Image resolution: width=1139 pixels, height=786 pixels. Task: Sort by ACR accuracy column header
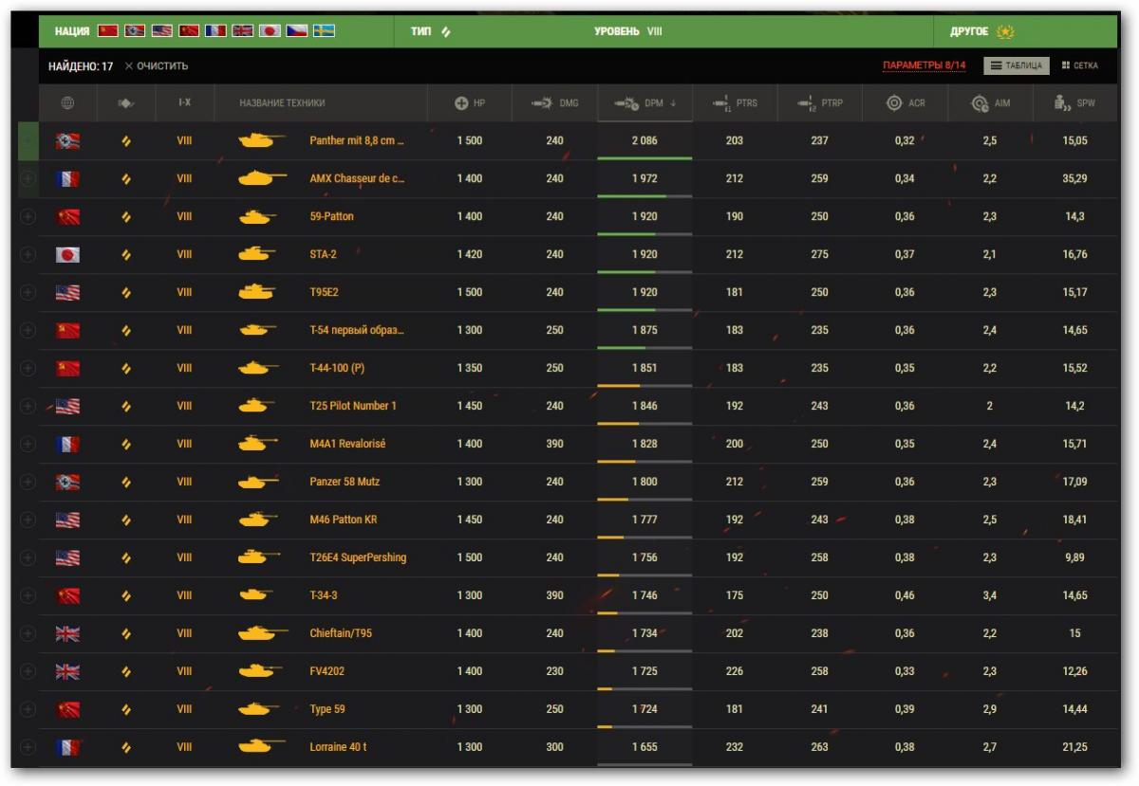(x=905, y=102)
